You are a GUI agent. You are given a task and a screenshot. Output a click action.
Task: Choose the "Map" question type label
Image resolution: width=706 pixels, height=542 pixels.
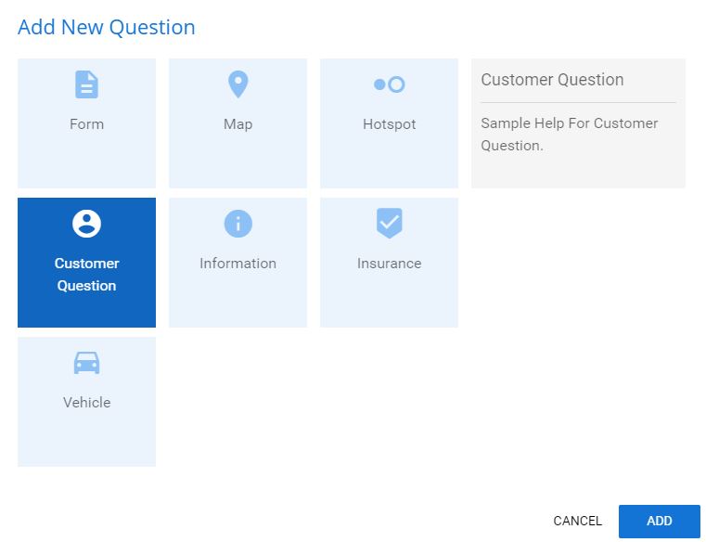pos(237,124)
